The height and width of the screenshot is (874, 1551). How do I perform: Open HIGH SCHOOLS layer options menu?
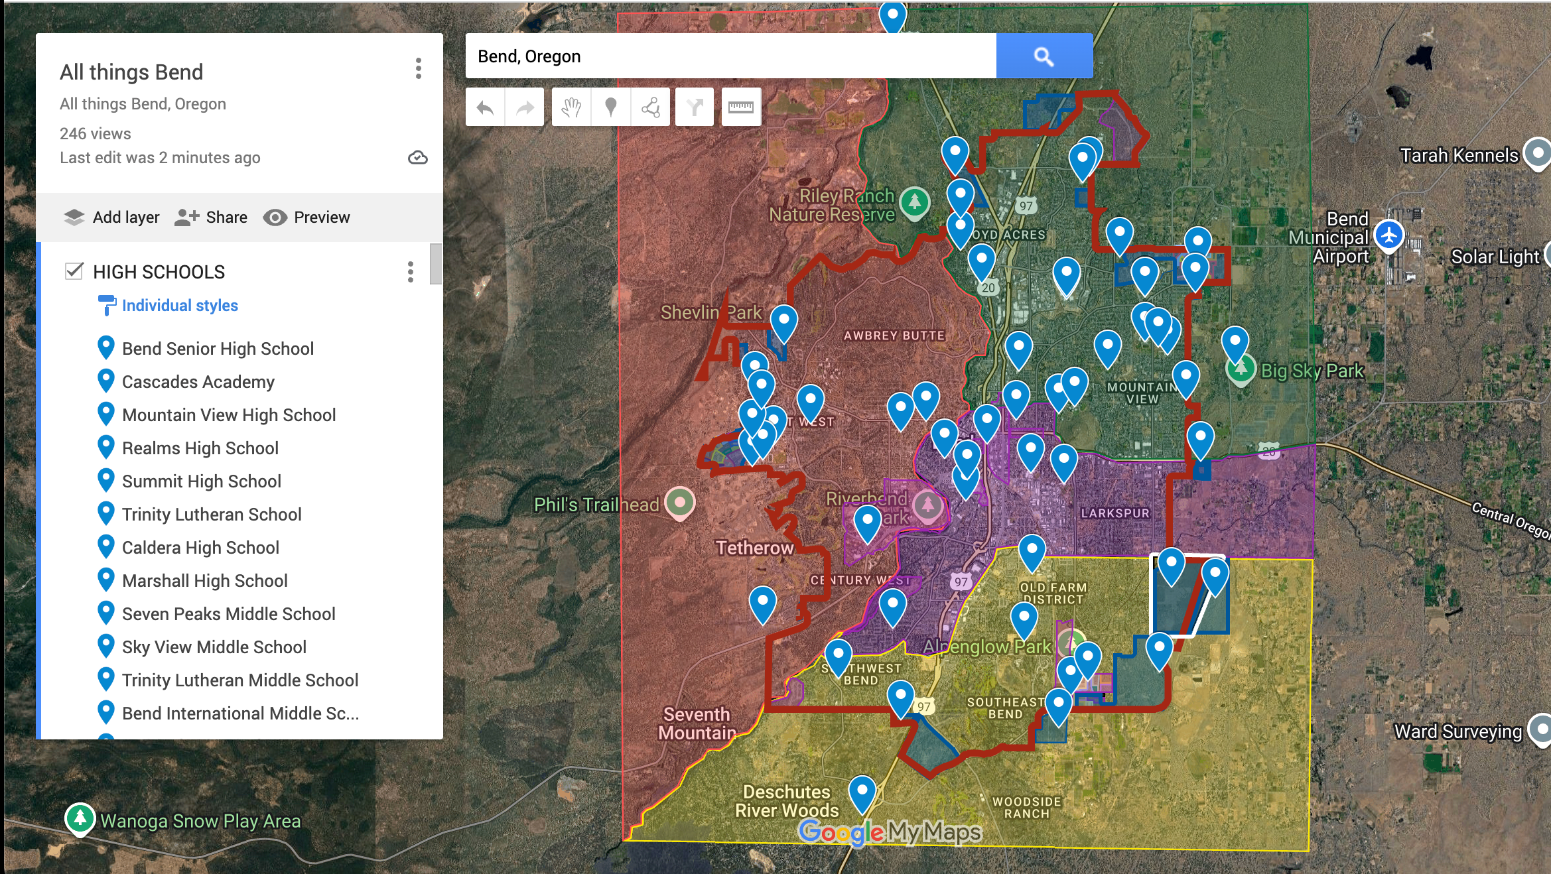(411, 272)
